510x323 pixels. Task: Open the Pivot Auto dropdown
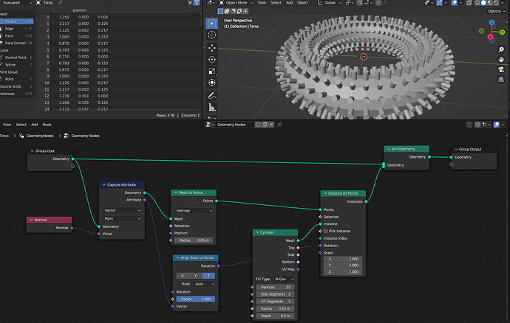tap(204, 284)
